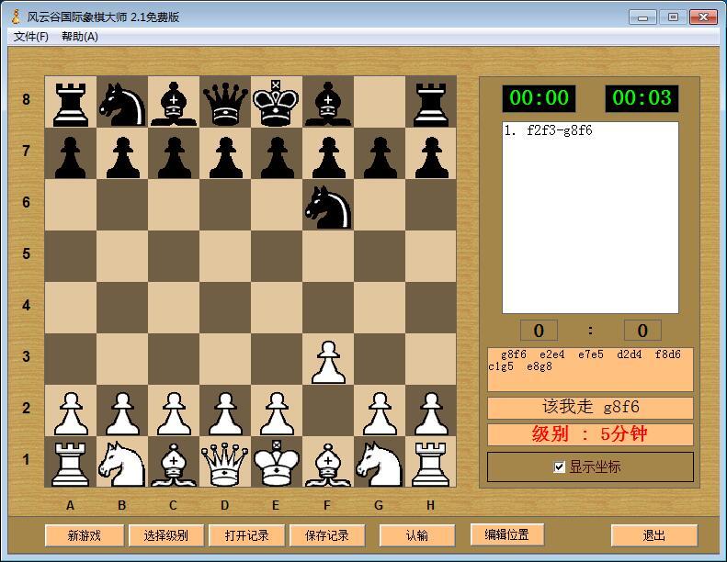The image size is (727, 562).
Task: Pick the white bishop on c1
Action: (174, 463)
